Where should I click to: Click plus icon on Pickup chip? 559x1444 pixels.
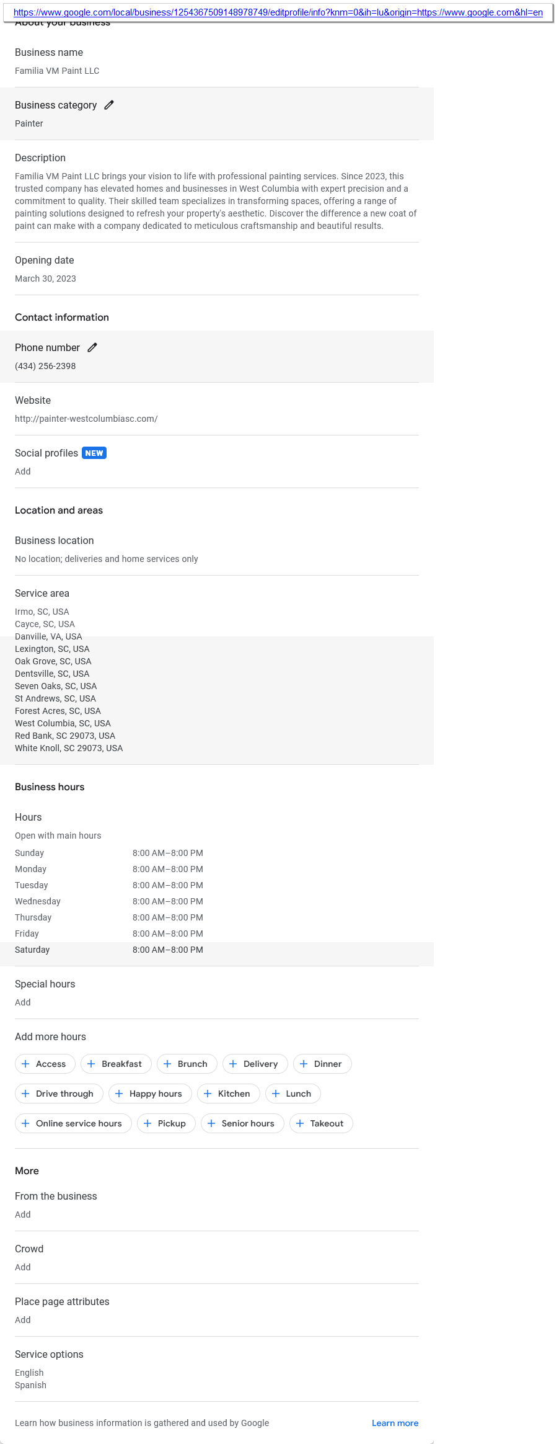click(x=147, y=1123)
